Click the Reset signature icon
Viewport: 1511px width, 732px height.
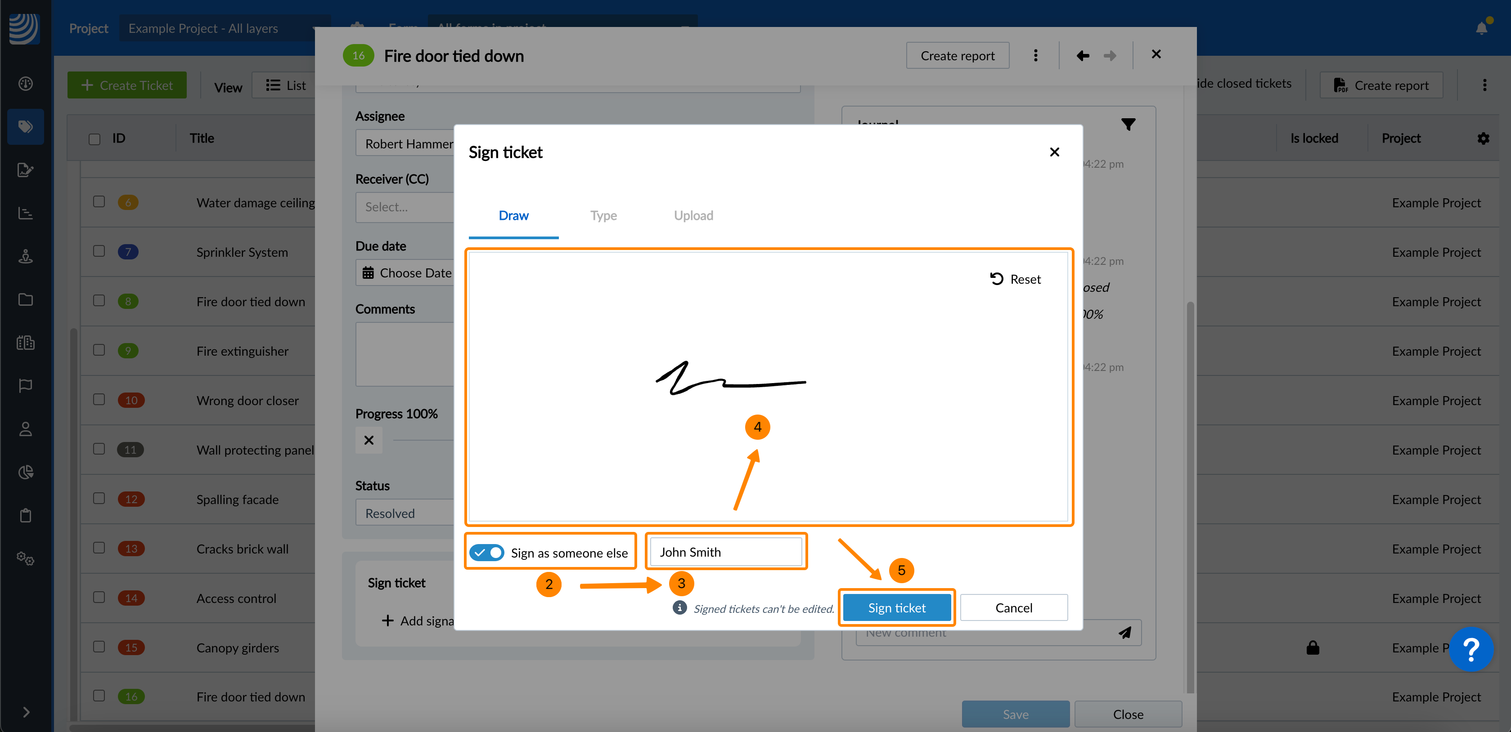[997, 279]
